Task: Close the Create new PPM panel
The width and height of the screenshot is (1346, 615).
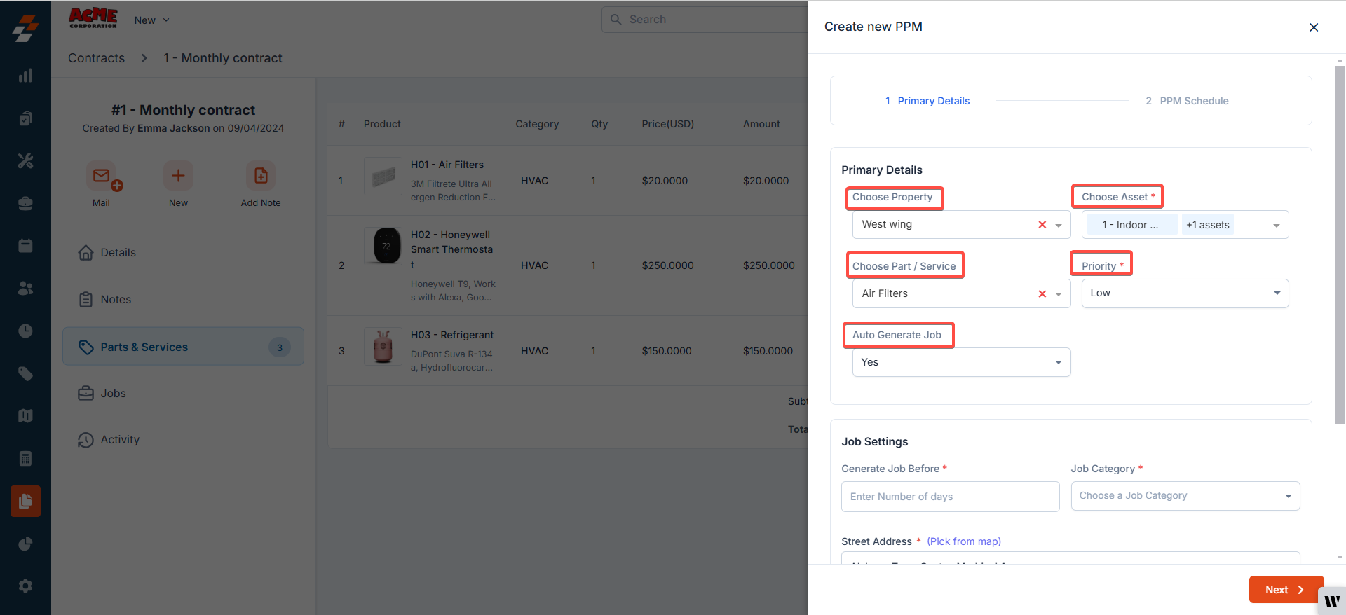Action: click(1313, 27)
